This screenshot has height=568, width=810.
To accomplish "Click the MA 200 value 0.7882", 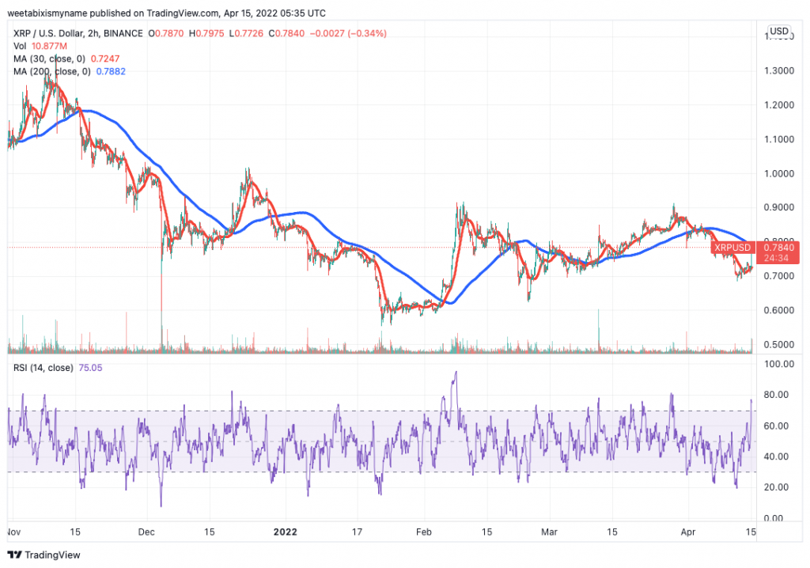I will pyautogui.click(x=111, y=71).
